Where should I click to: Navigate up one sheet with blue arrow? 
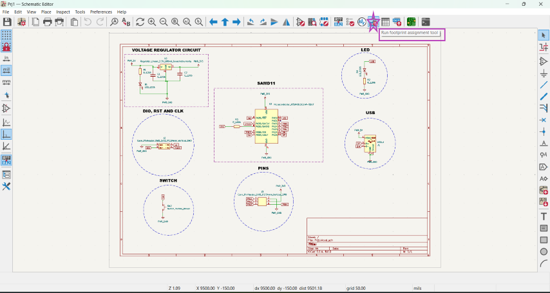tap(225, 22)
